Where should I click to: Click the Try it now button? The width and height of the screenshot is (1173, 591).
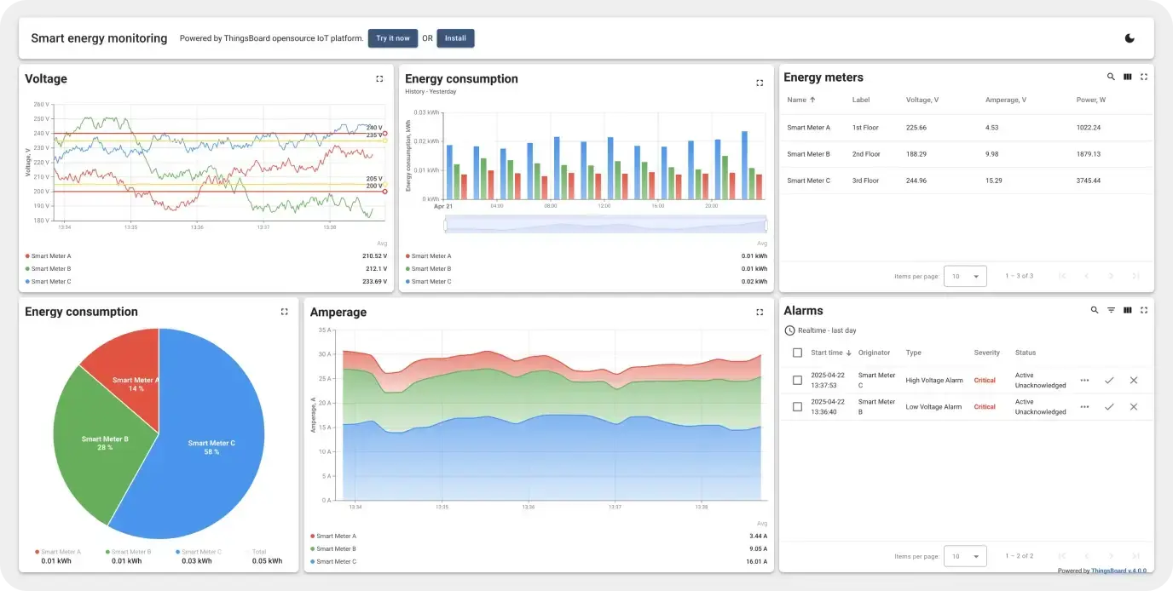(x=393, y=38)
